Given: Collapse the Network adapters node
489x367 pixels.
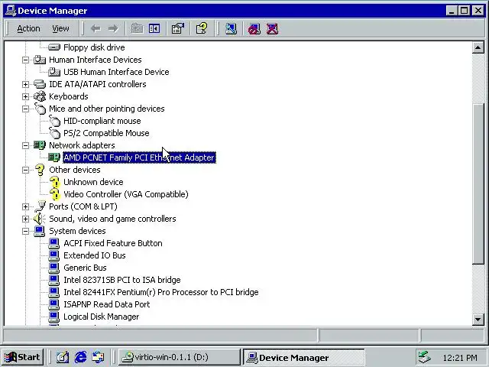Looking at the screenshot, I should coord(25,145).
